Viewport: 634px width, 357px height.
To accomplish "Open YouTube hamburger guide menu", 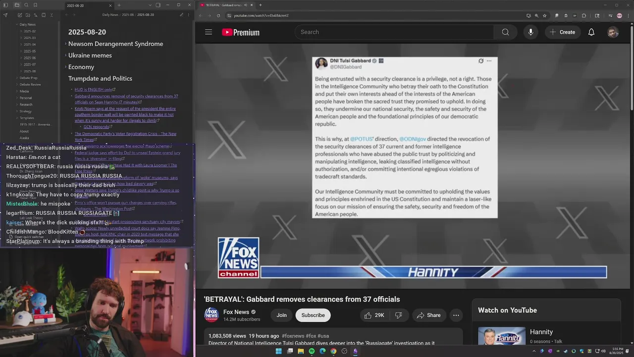I will click(x=209, y=32).
